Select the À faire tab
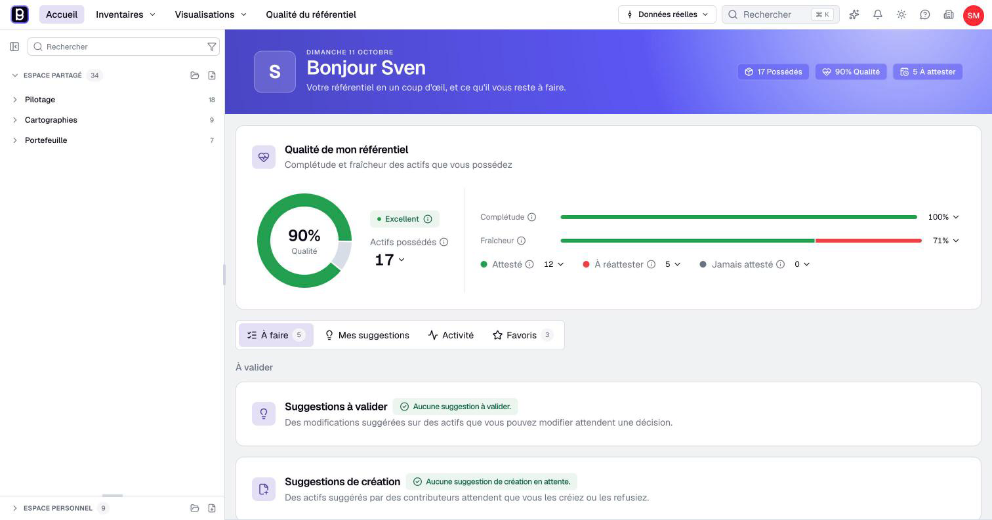This screenshot has height=520, width=992. click(x=276, y=335)
